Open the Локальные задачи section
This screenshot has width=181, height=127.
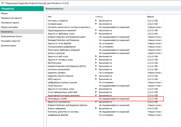[22, 23]
